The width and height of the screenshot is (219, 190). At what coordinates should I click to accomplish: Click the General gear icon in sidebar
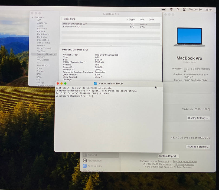click(85, 155)
